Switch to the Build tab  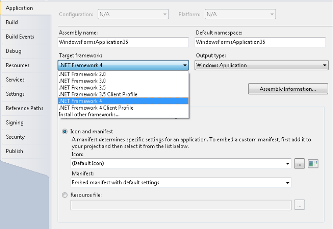point(12,22)
